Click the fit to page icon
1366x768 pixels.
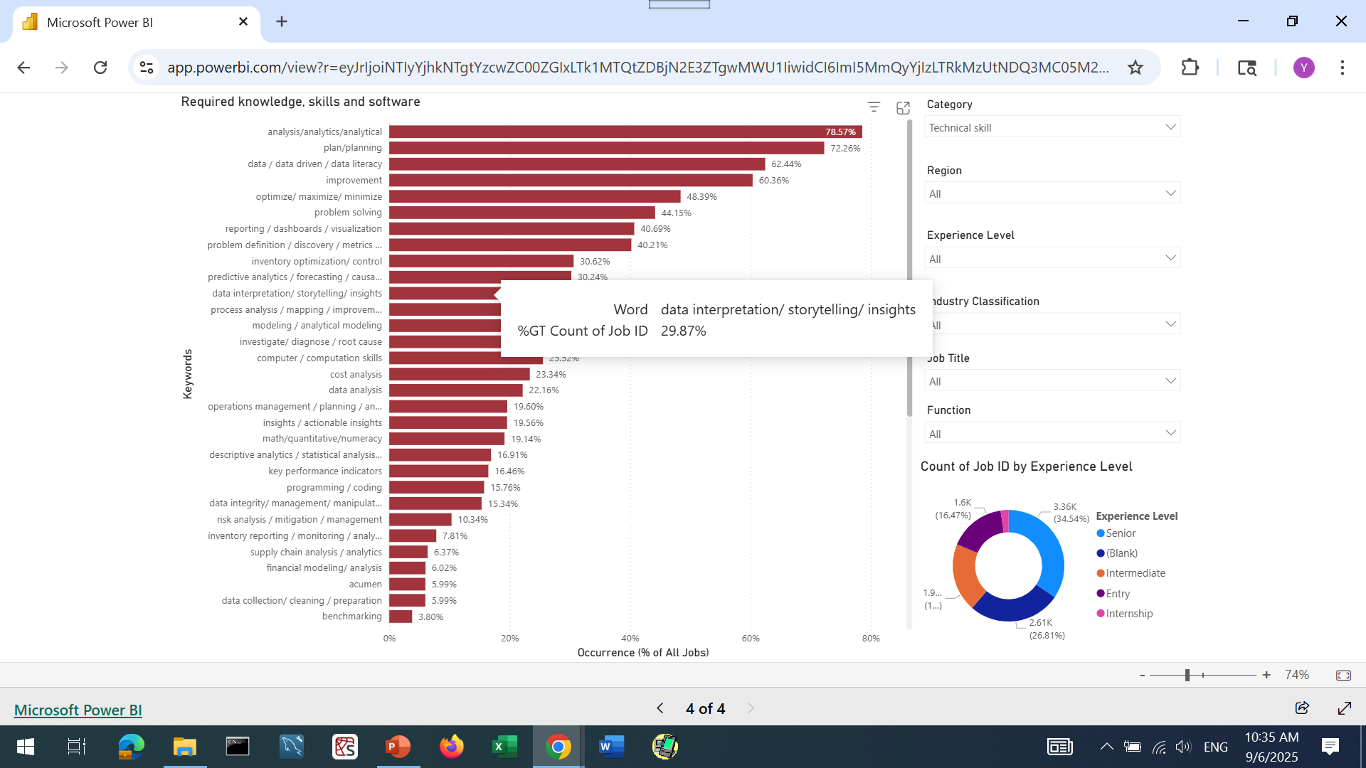[1343, 676]
